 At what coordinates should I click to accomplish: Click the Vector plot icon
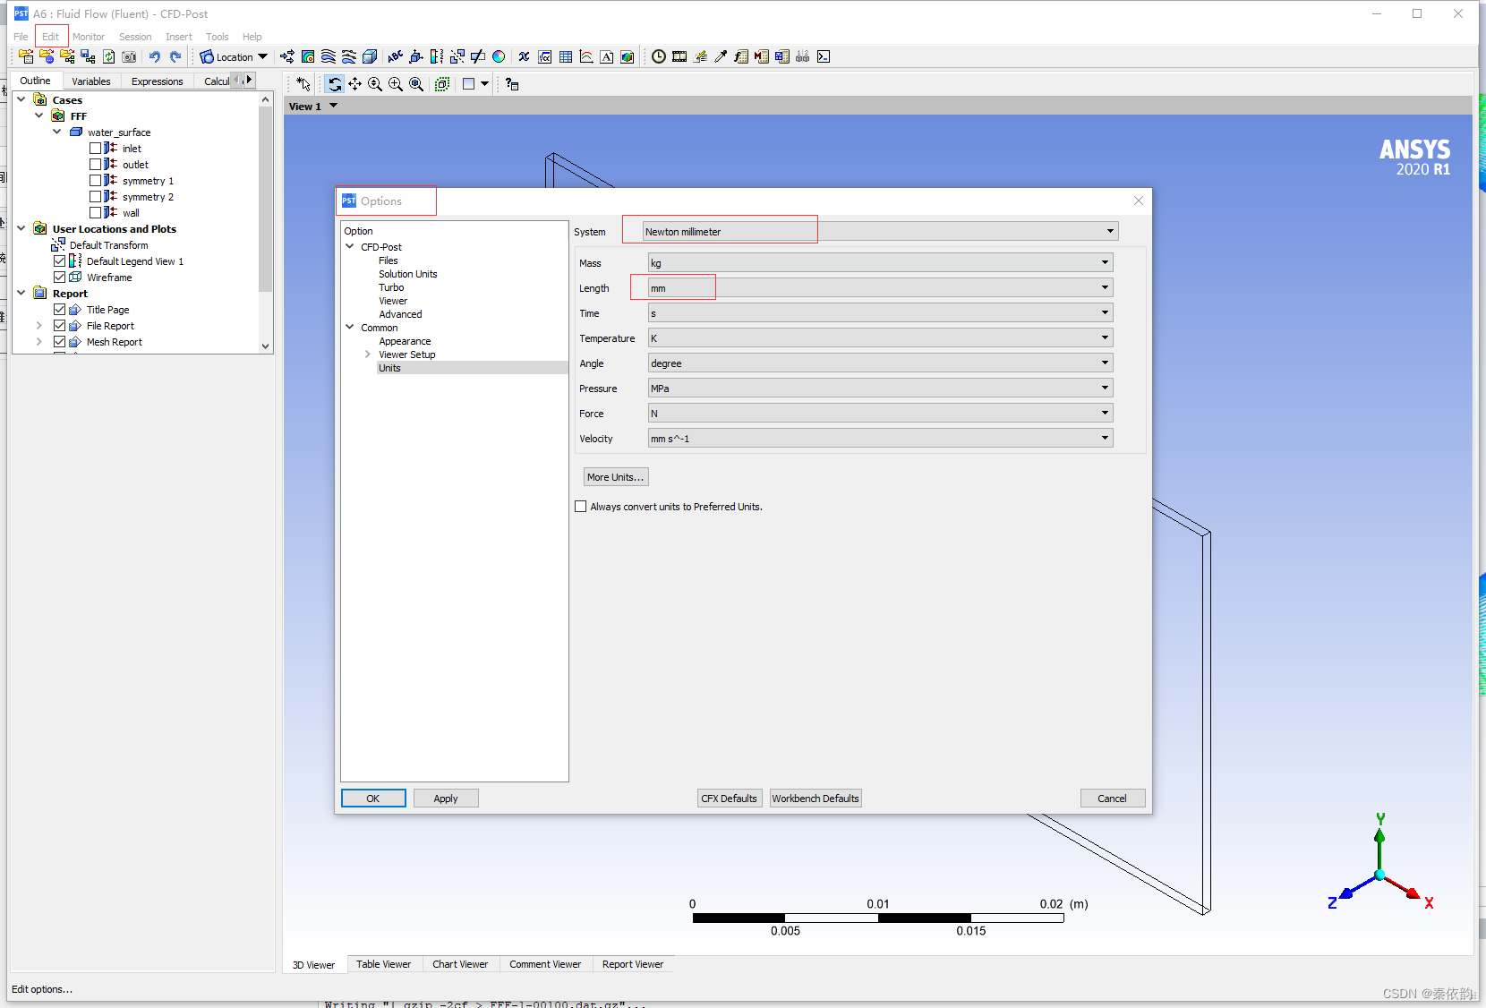click(x=287, y=56)
